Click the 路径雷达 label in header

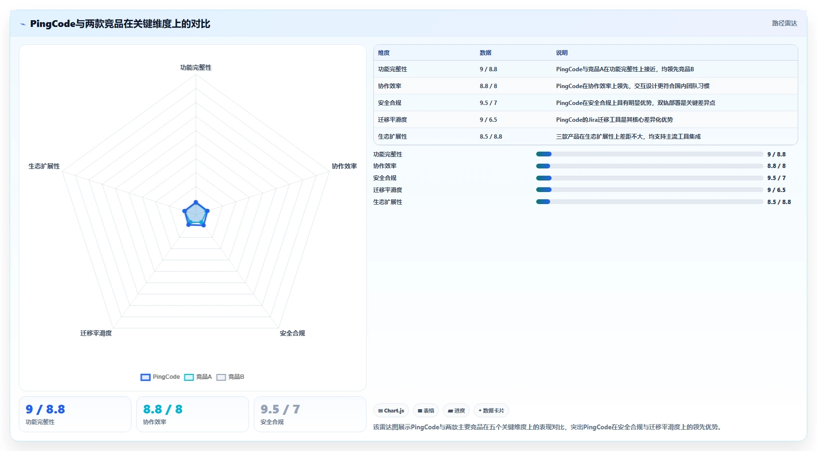pos(784,23)
